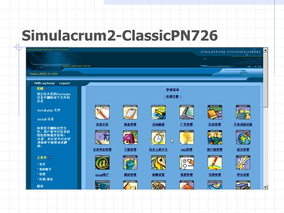The height and width of the screenshot is (213, 284).
Task: Open the Downloads icon
Action: click(130, 137)
